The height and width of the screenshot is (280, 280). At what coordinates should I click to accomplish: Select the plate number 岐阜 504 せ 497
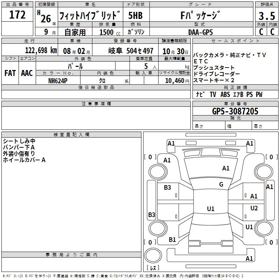(x=131, y=51)
